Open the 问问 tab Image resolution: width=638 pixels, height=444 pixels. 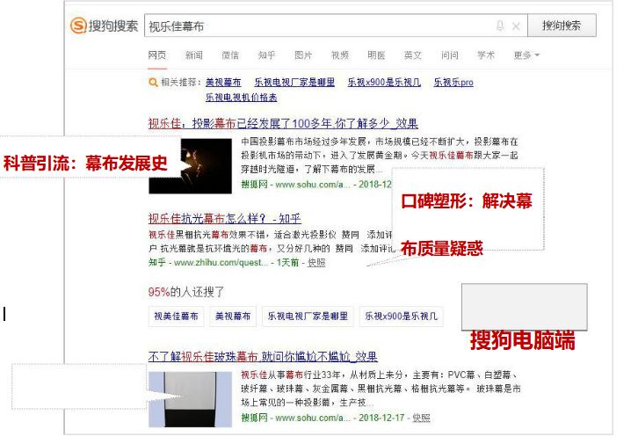[x=450, y=55]
